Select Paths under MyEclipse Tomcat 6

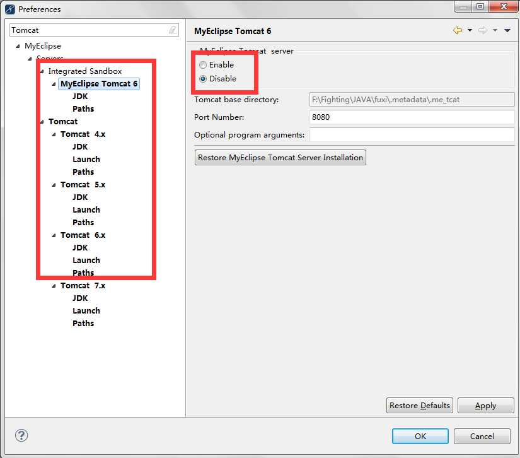tap(83, 109)
